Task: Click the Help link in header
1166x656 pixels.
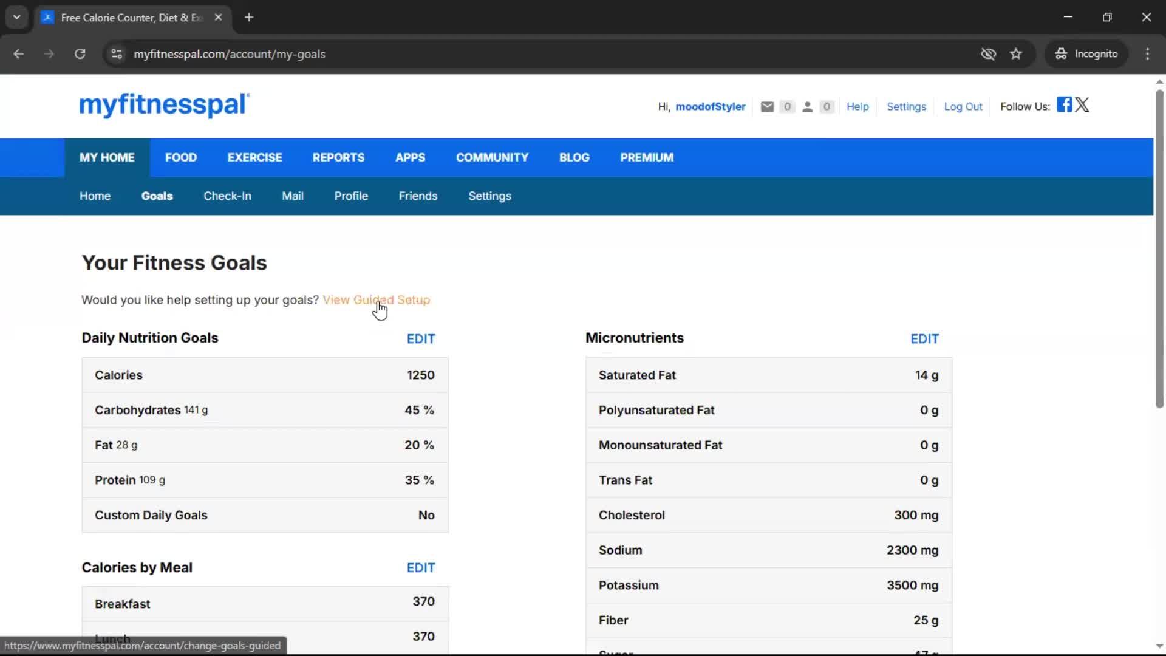Action: (x=857, y=107)
